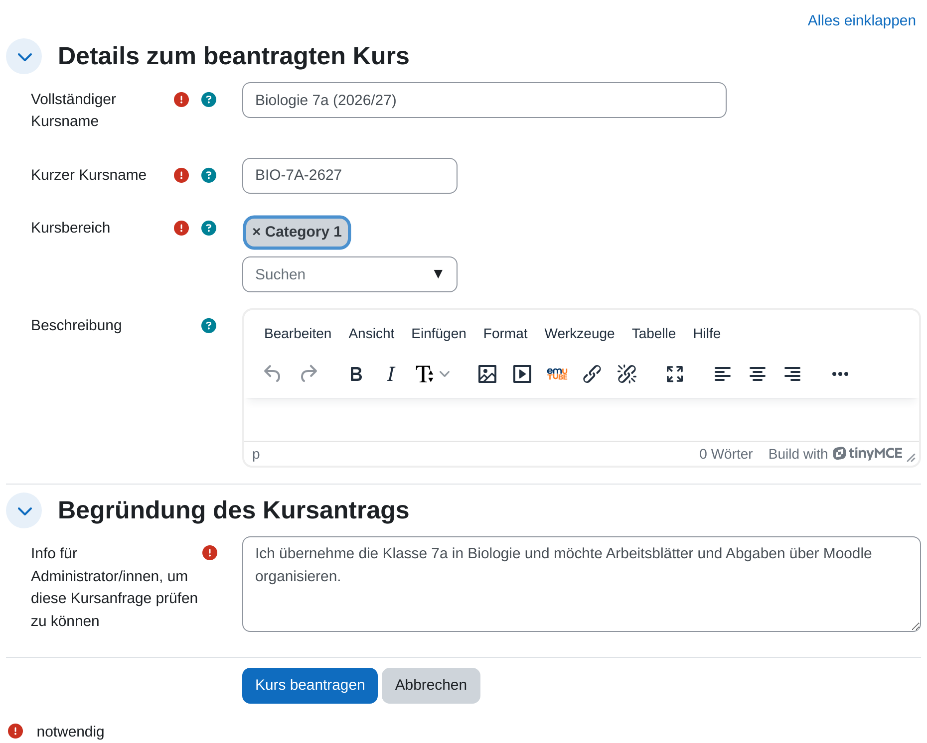
Task: Open the Hilfe menu in the editor
Action: pyautogui.click(x=707, y=334)
